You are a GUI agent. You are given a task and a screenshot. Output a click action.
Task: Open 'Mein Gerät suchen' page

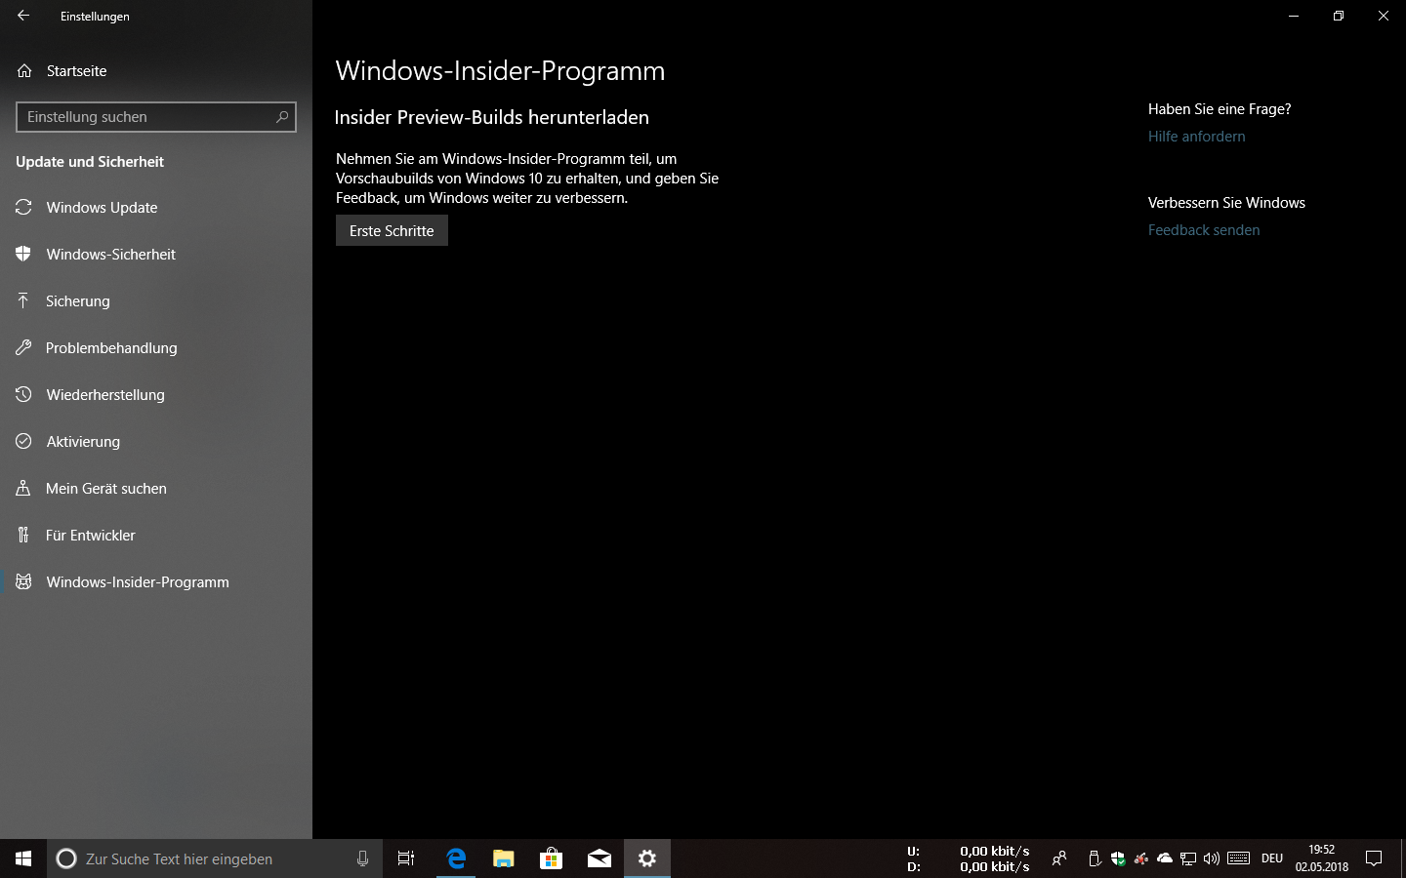[x=156, y=488]
